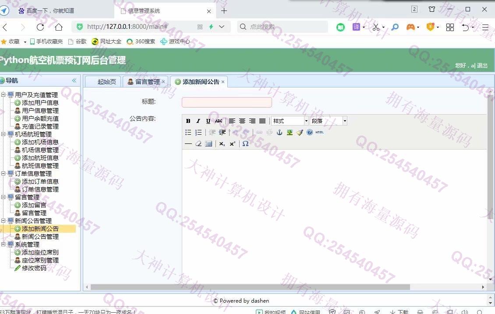Go to browser home page

click(x=59, y=27)
